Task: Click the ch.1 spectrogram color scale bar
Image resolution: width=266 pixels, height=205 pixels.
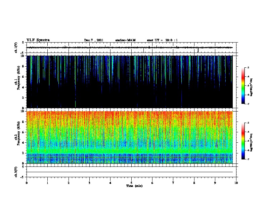Action: pyautogui.click(x=243, y=86)
